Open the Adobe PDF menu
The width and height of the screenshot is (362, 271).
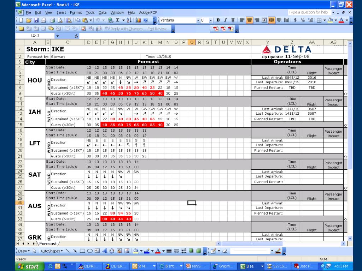coord(148,12)
